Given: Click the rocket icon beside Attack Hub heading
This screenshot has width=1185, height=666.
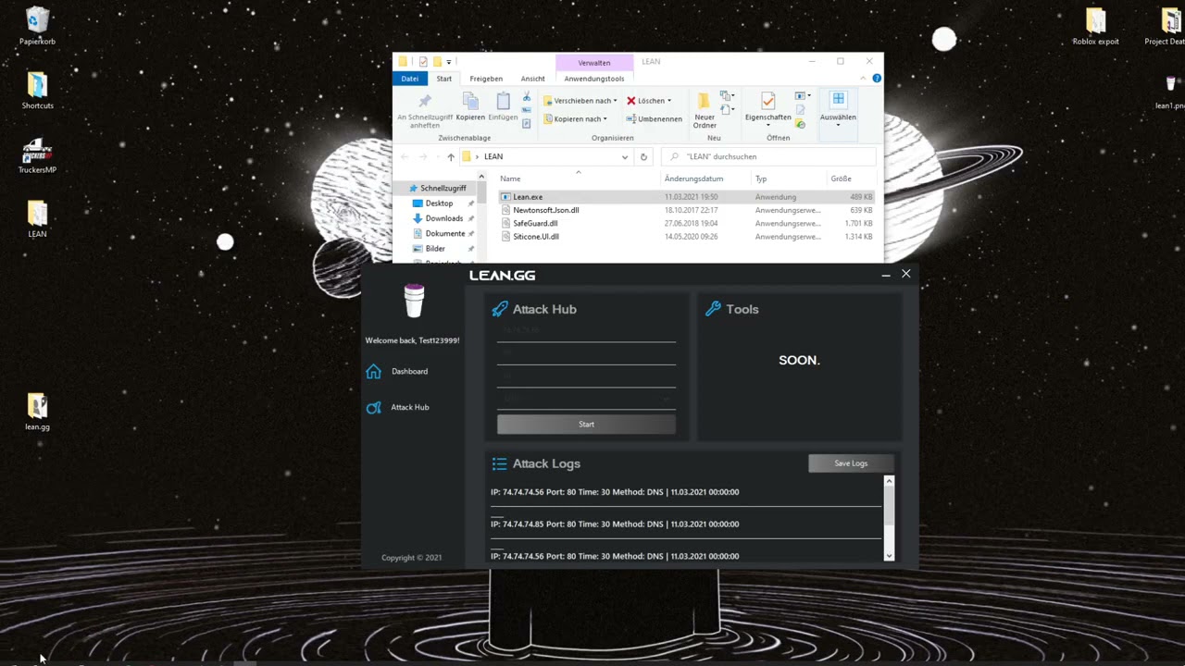Looking at the screenshot, I should coord(500,309).
